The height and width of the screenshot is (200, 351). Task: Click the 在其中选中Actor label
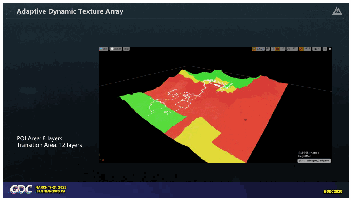(x=308, y=153)
